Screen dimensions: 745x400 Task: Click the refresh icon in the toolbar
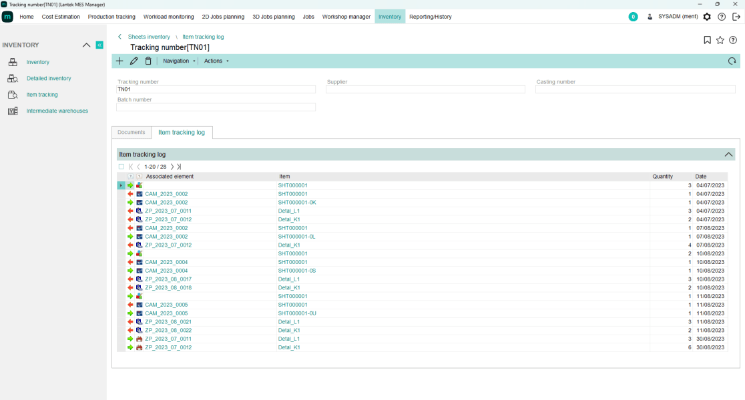click(732, 61)
